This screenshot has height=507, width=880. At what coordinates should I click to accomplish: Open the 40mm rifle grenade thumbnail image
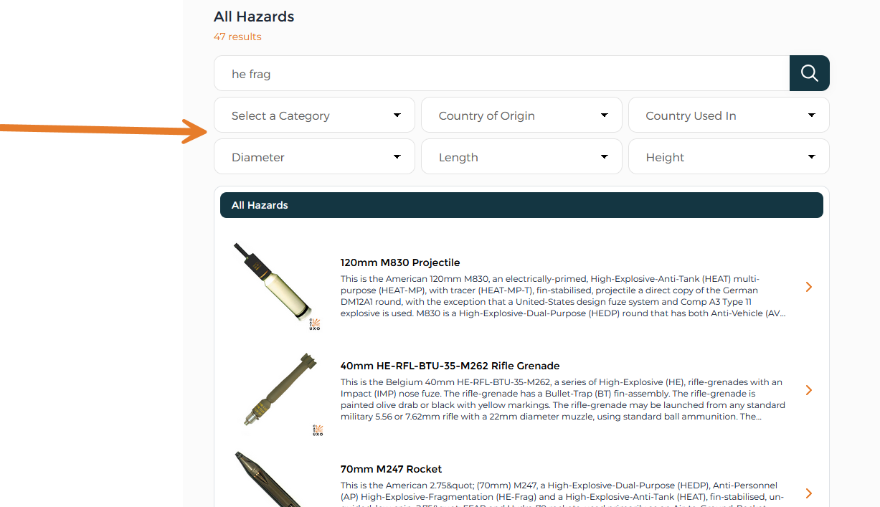click(x=276, y=392)
